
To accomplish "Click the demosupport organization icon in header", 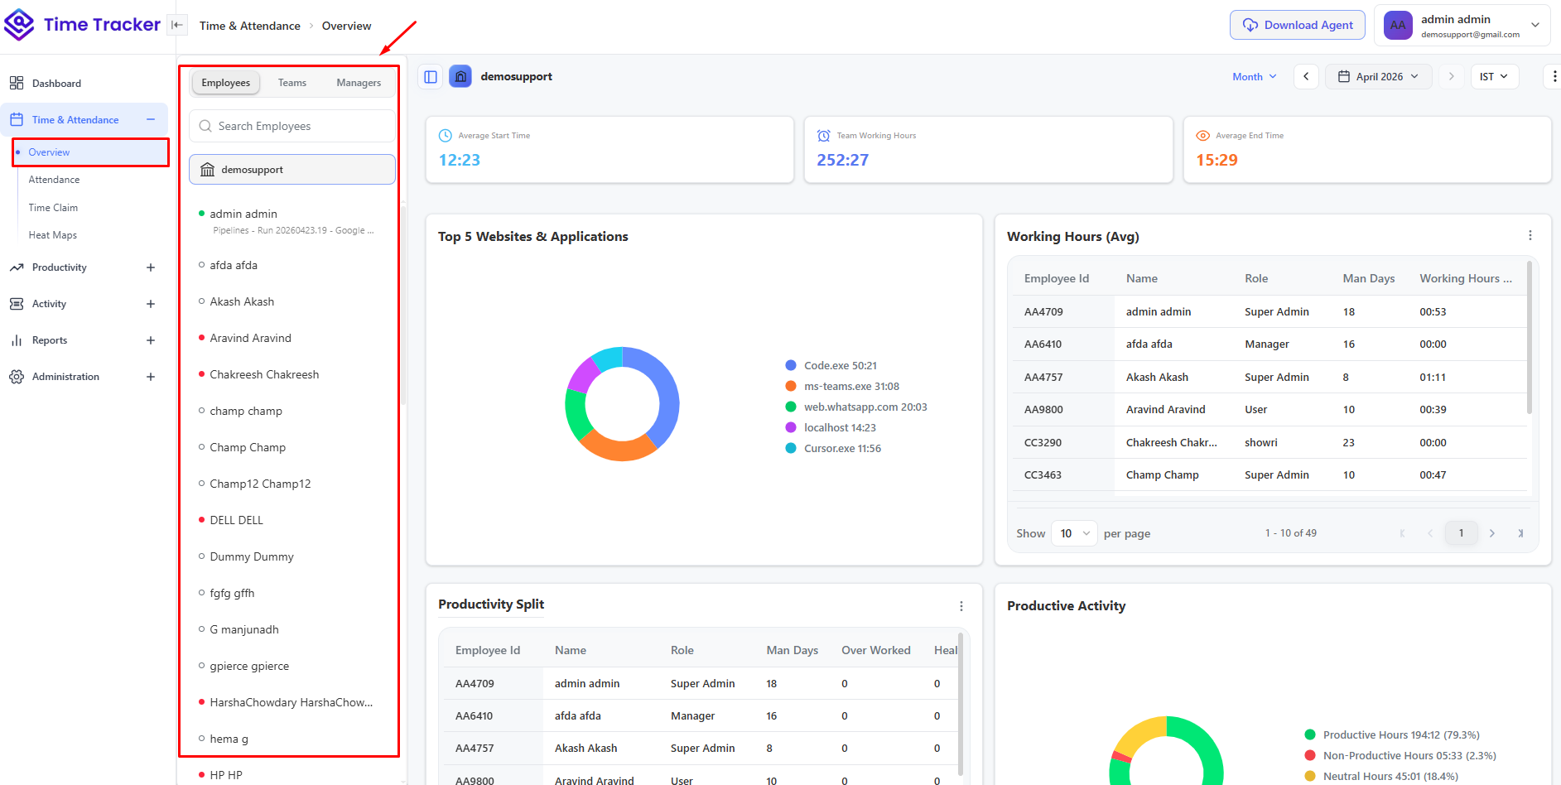I will click(460, 77).
